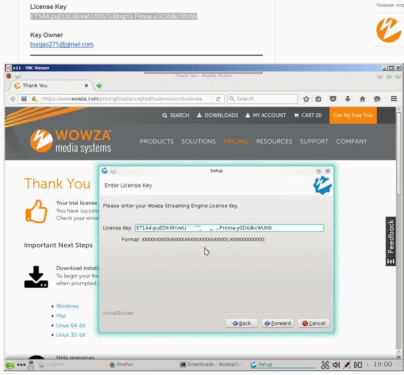Screen dimensions: 404x375
Task: Click the device notifier tray icon
Action: (358, 365)
